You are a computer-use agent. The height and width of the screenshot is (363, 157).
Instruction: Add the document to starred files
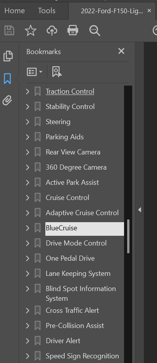click(x=31, y=30)
